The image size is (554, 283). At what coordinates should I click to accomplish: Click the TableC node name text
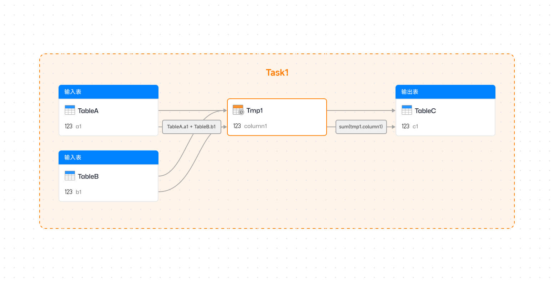coord(425,111)
